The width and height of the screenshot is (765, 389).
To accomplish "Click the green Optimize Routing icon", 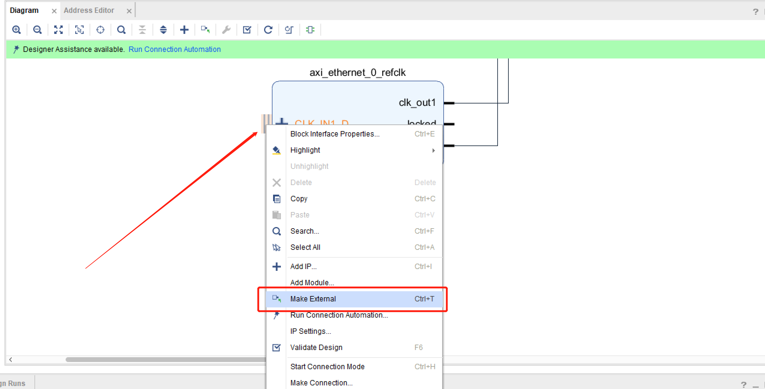I will (310, 30).
